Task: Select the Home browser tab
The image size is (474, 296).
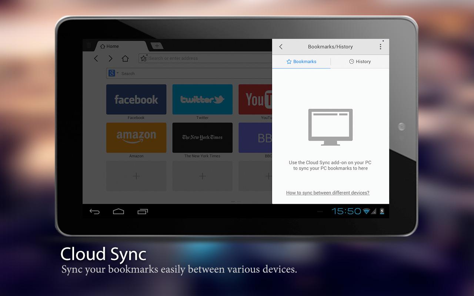Action: click(x=122, y=46)
